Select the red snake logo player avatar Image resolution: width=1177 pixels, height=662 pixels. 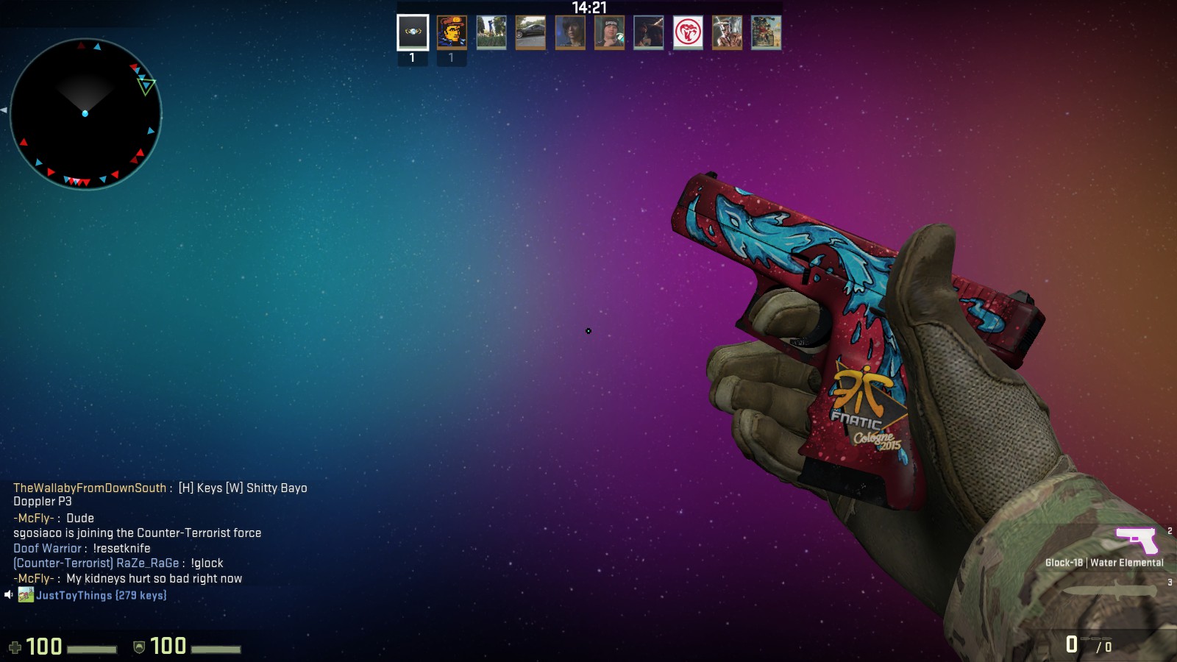tap(688, 32)
